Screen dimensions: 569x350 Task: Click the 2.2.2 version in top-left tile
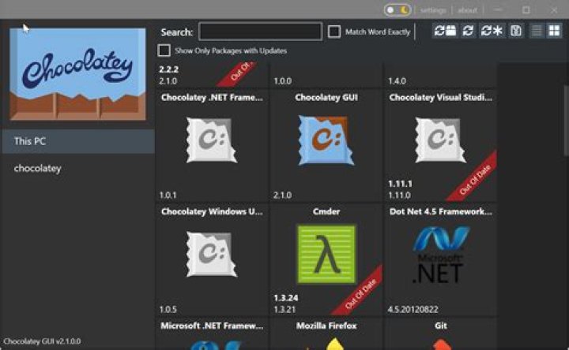click(169, 69)
